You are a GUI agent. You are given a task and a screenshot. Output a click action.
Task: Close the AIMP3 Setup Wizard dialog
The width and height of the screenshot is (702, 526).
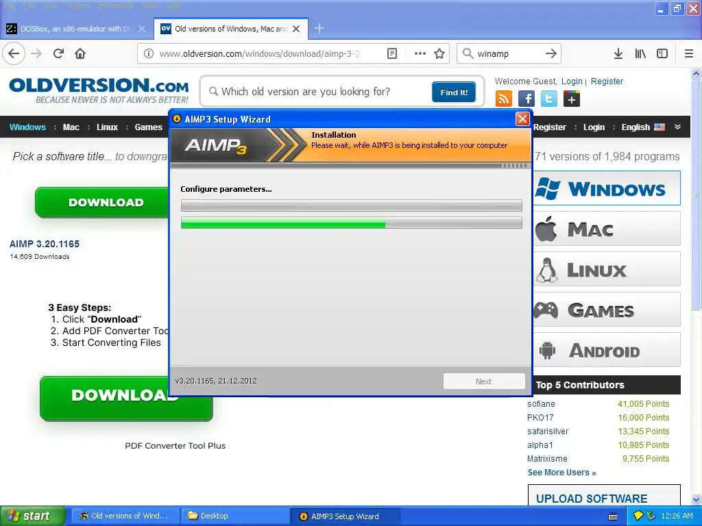click(x=522, y=119)
